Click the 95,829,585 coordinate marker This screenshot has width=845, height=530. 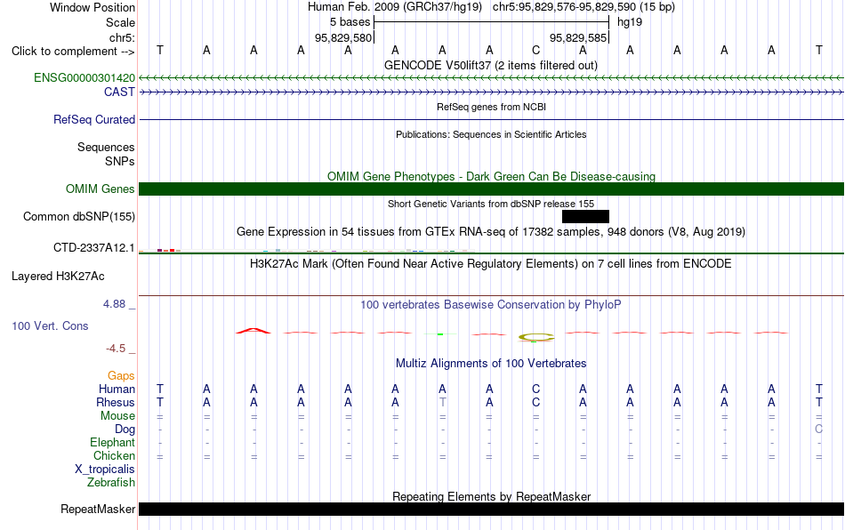pyautogui.click(x=578, y=37)
